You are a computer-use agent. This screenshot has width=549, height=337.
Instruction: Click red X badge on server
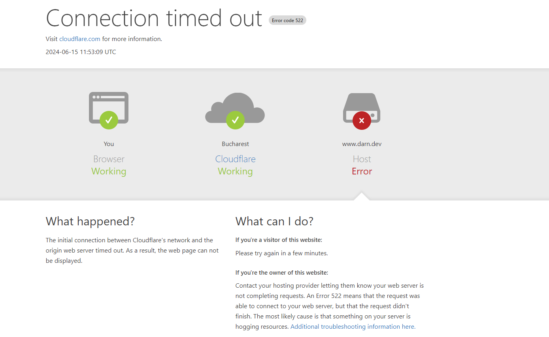[362, 120]
